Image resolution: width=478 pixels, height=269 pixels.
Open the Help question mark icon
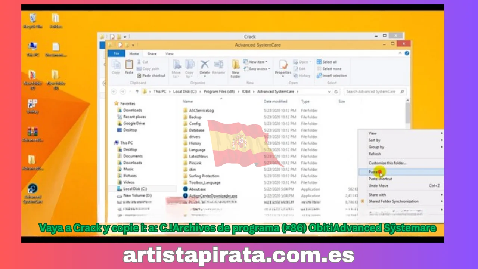click(407, 53)
